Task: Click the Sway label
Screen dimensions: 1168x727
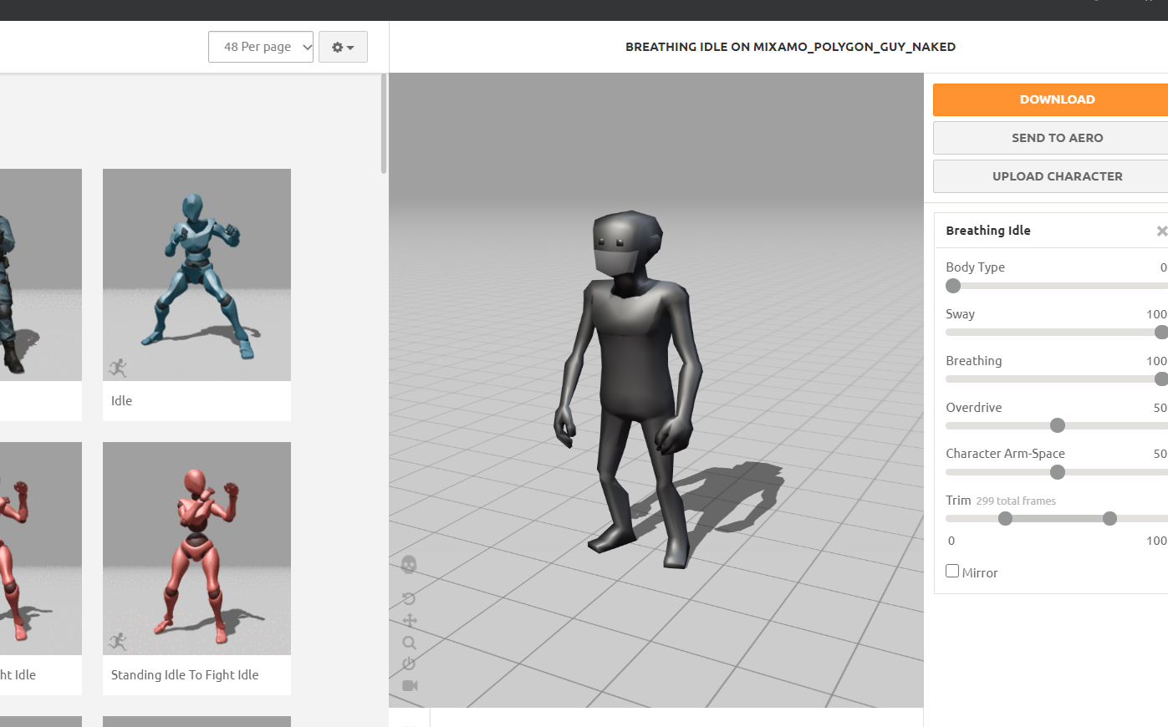Action: pyautogui.click(x=960, y=314)
